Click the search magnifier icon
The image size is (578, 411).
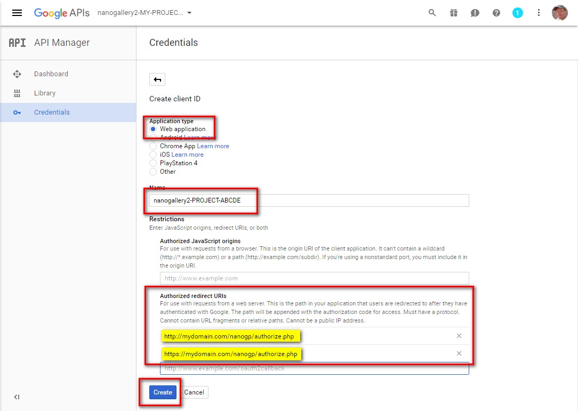click(x=432, y=13)
